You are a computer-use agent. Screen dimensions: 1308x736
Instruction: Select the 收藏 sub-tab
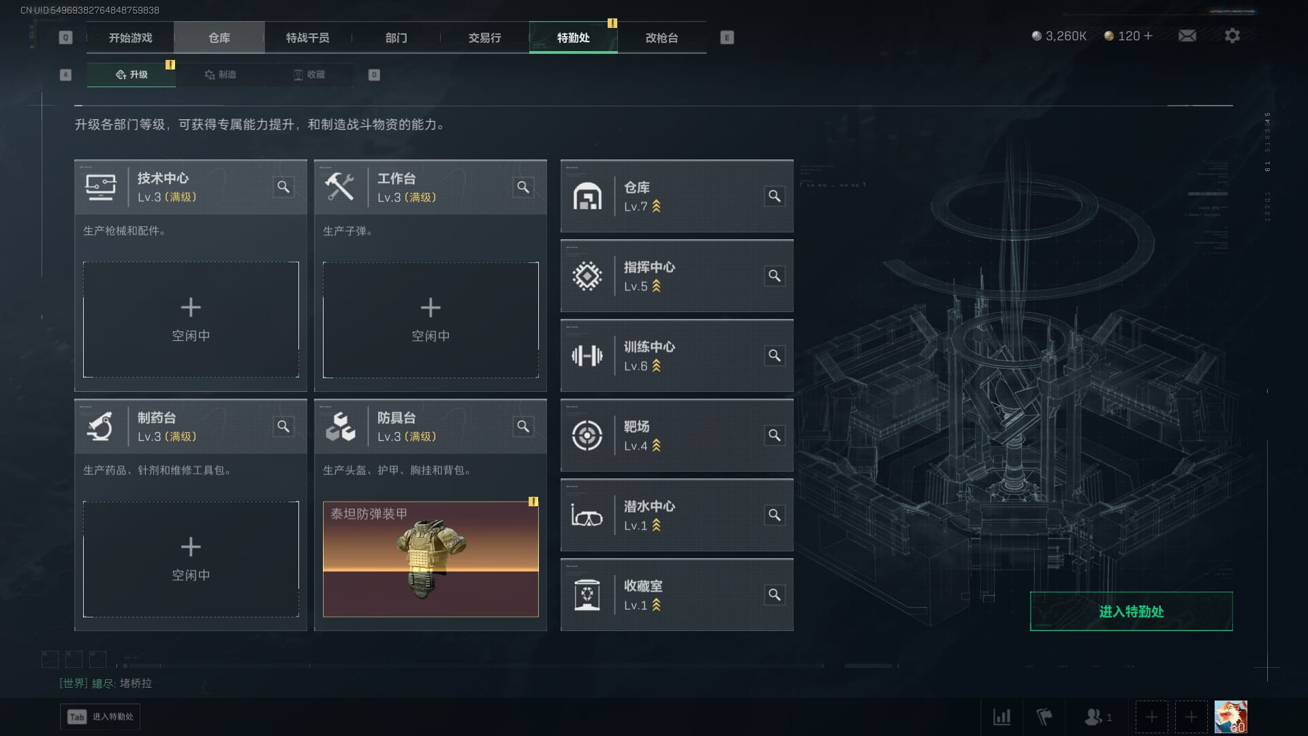309,74
